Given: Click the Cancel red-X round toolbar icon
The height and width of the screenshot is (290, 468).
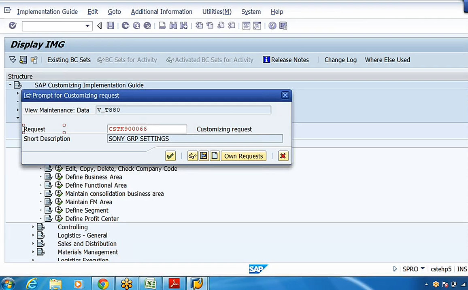Looking at the screenshot, I should click(x=147, y=25).
